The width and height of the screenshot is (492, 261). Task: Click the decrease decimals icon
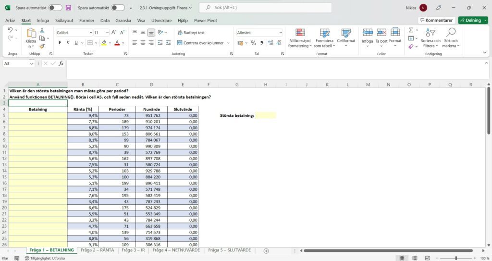(x=279, y=43)
